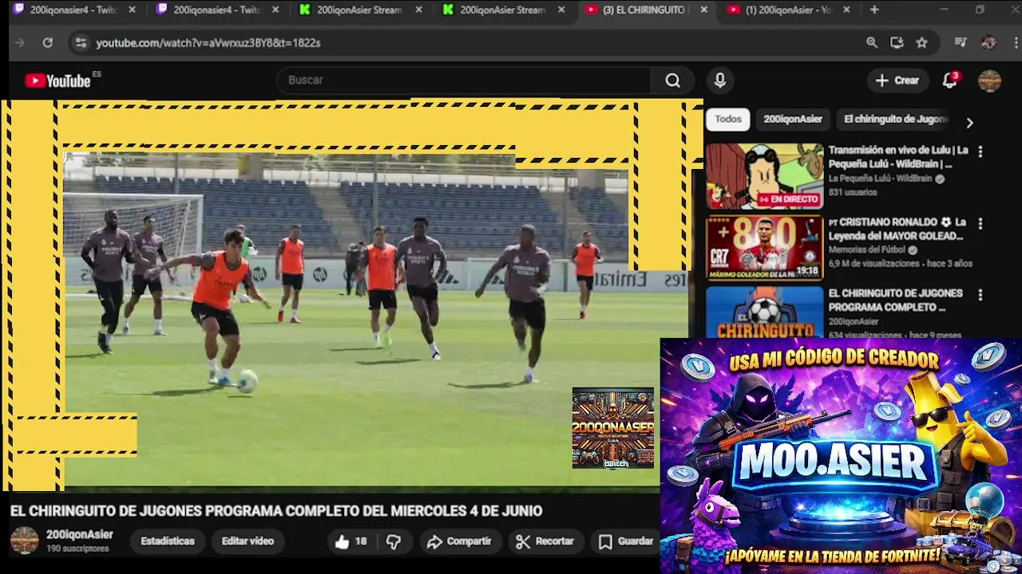Viewport: 1022px width, 574px height.
Task: Close the (3) EL CHIRINGUITO tab
Action: coord(703,10)
